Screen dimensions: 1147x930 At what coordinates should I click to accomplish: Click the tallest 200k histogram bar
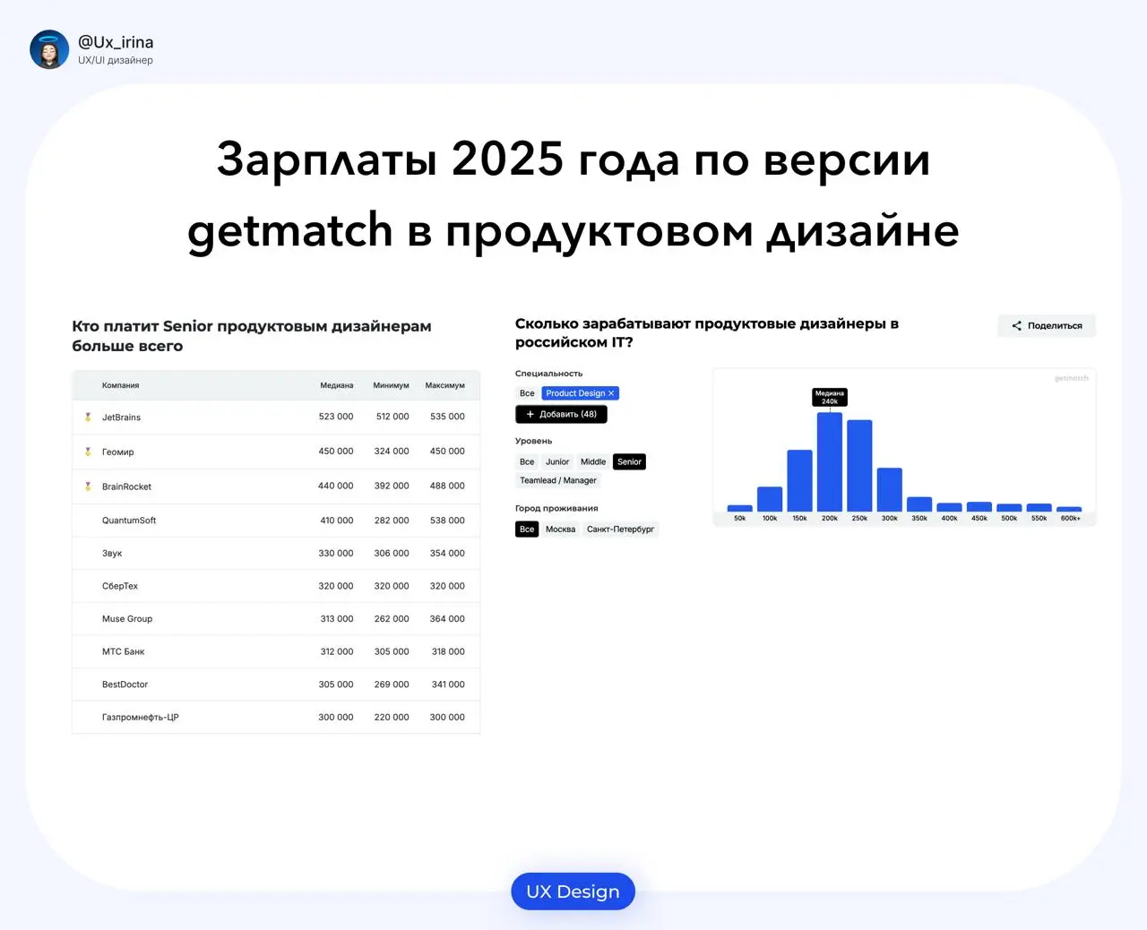[x=830, y=462]
